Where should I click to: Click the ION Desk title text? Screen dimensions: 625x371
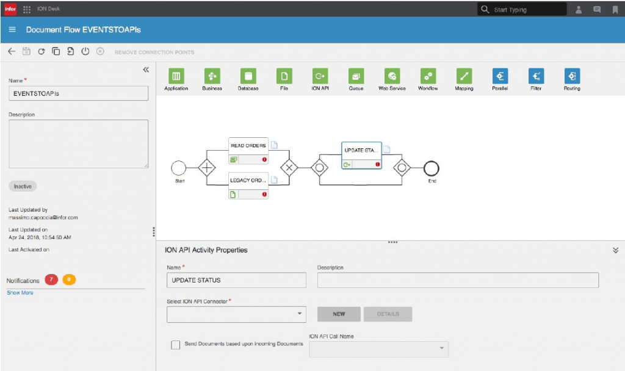tap(48, 9)
